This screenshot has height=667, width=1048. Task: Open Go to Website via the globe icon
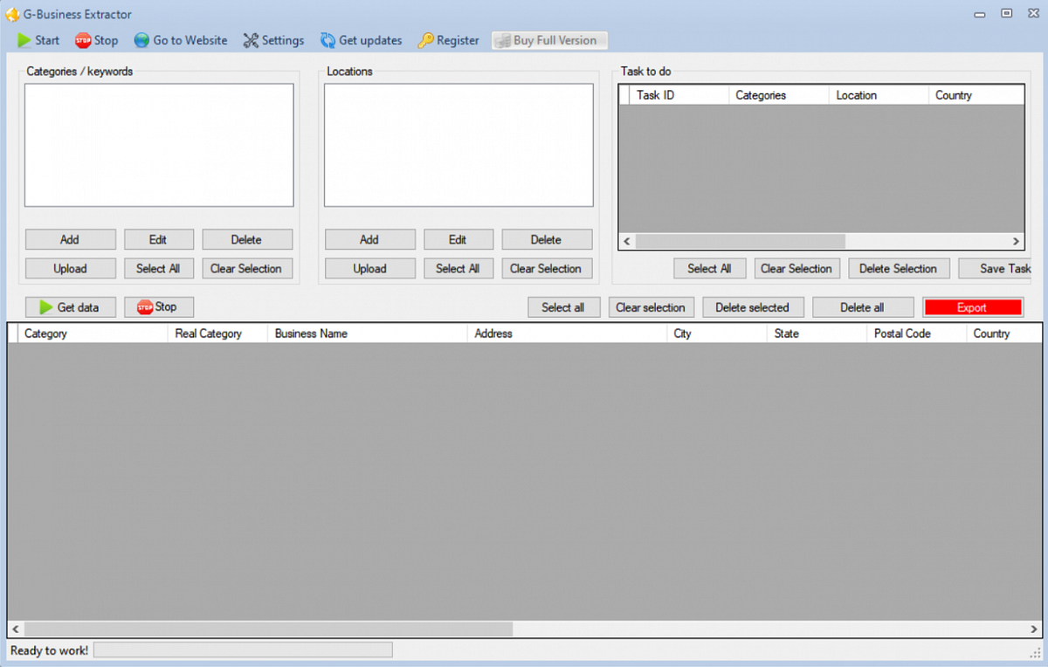141,40
